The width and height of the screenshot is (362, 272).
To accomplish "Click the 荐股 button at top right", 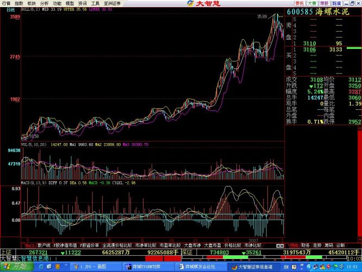I will click(324, 3).
